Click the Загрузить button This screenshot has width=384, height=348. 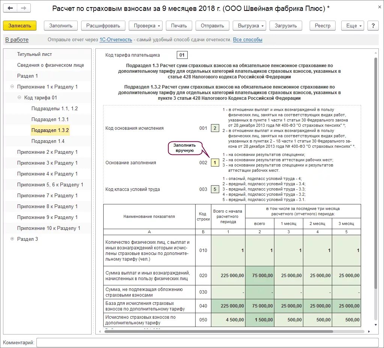click(286, 26)
